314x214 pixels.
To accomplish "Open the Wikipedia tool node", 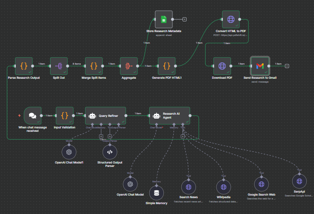I will [x=223, y=187].
